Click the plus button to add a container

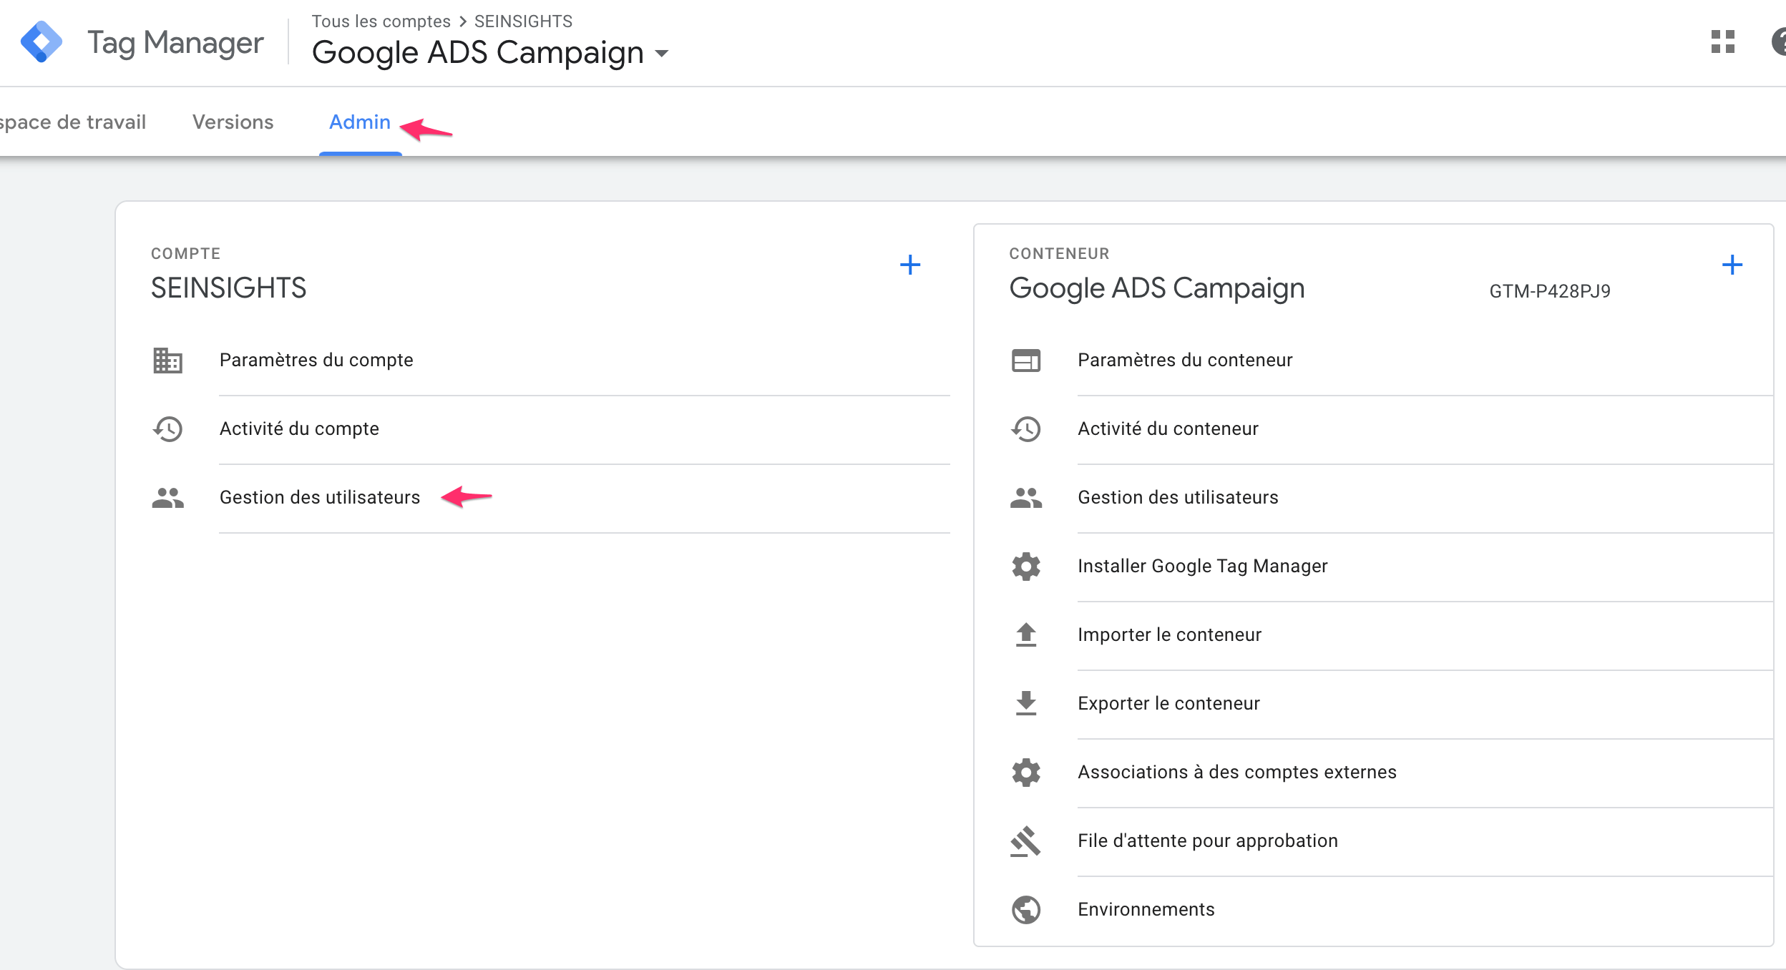[1734, 265]
